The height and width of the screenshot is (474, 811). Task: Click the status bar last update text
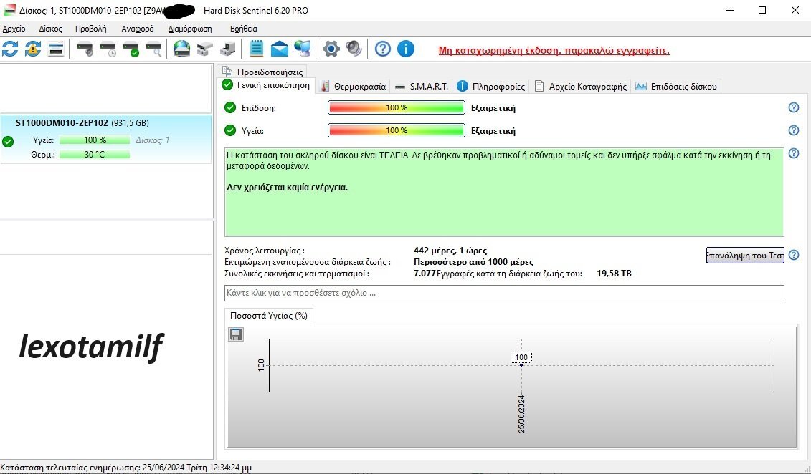click(x=126, y=468)
